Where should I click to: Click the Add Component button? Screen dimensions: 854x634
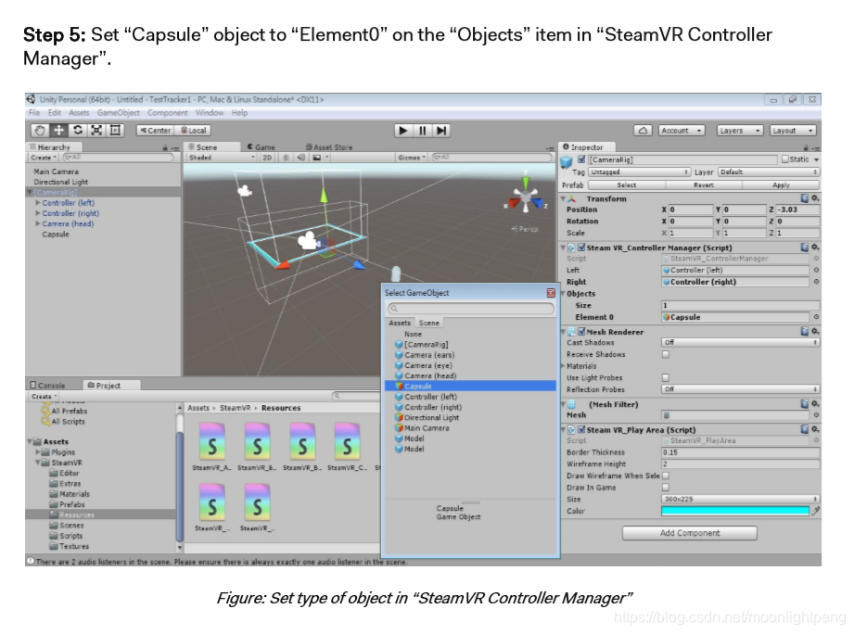pos(690,533)
